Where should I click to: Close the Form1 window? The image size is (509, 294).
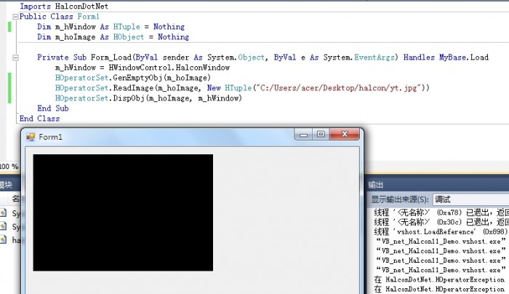point(345,134)
